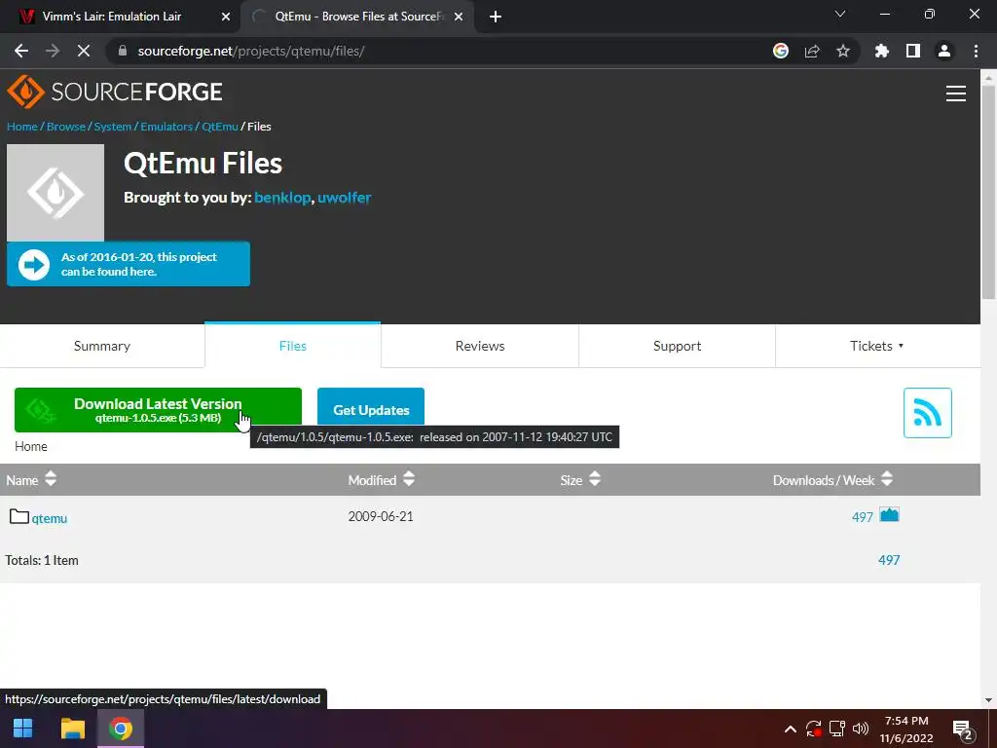The width and height of the screenshot is (997, 748).
Task: Click the downloads stats chart icon
Action: (x=889, y=514)
